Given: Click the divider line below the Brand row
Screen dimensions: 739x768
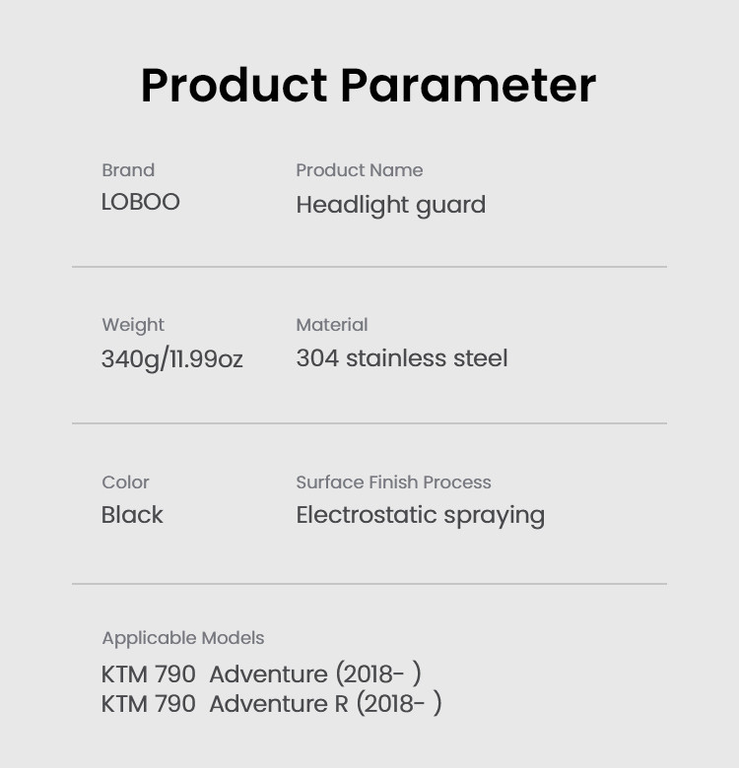Looking at the screenshot, I should pos(369,267).
